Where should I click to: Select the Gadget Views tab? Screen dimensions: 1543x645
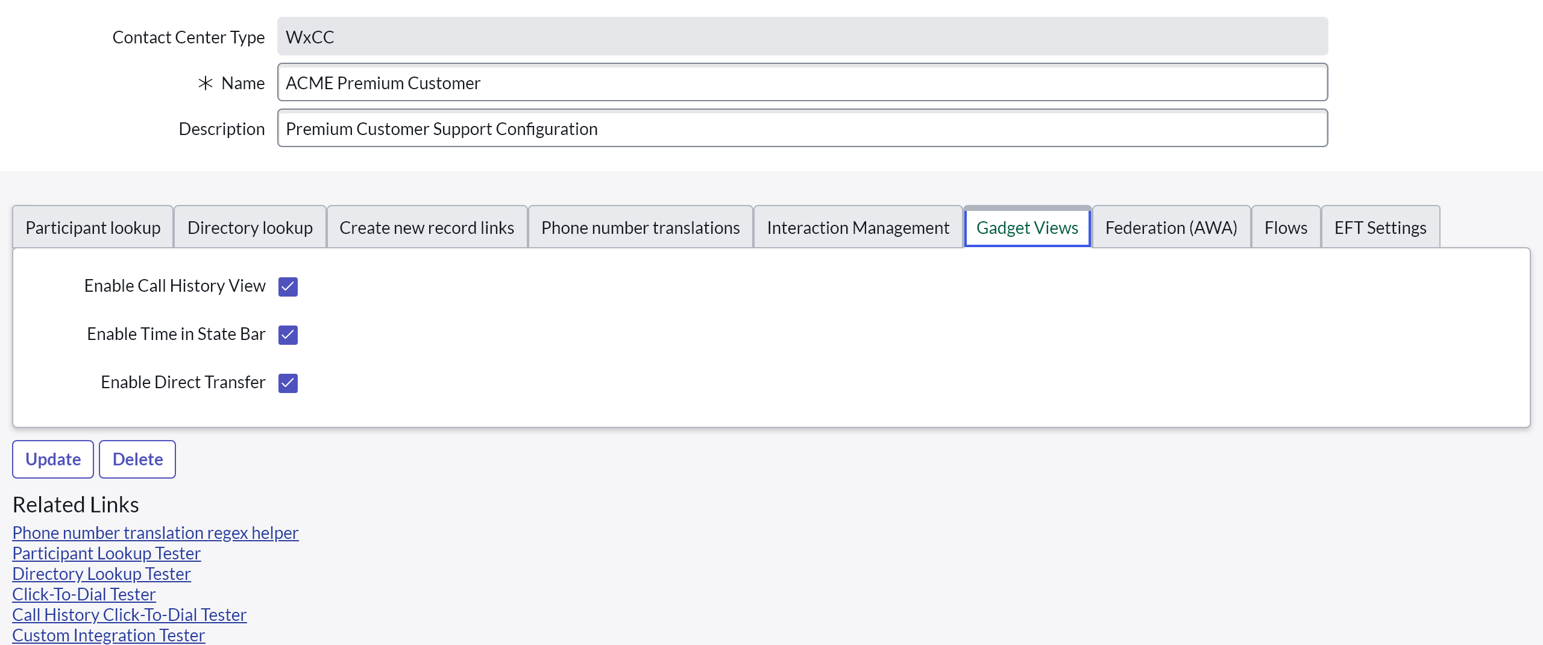[x=1027, y=227]
